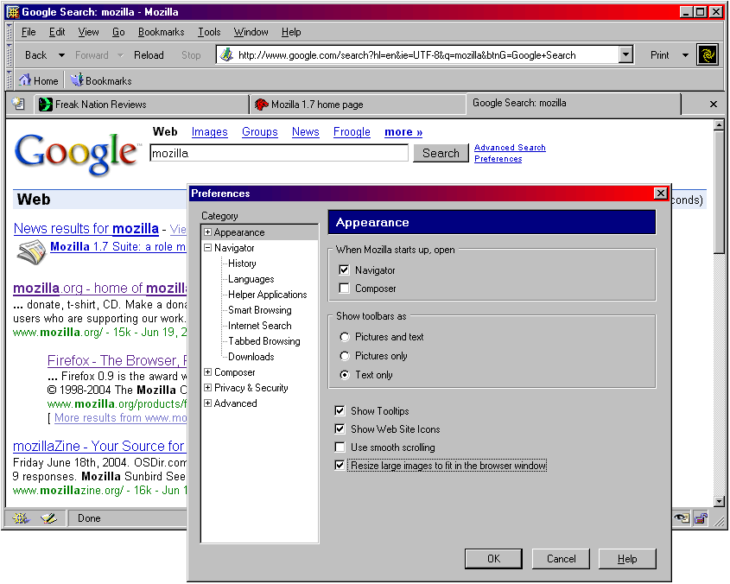Open the Advanced Search link
Image resolution: width=730 pixels, height=584 pixels.
[510, 148]
